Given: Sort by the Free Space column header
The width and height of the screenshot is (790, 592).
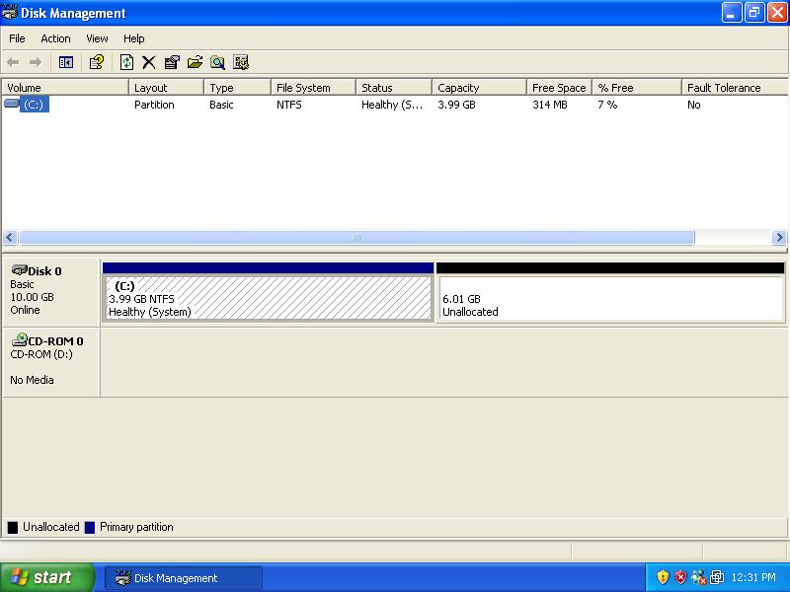Looking at the screenshot, I should [559, 88].
